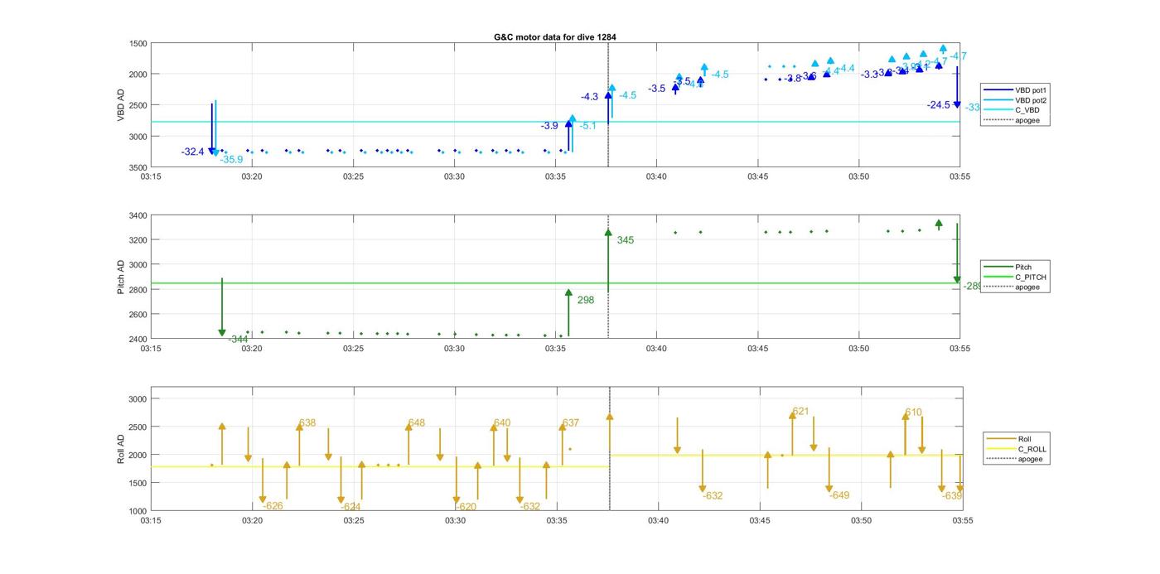Click the Roll AD y-axis label
The image size is (1160, 574).
click(x=121, y=448)
